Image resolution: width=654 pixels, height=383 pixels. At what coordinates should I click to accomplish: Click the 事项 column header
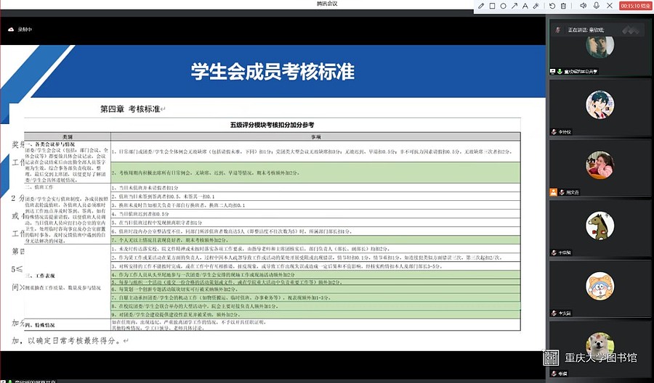tap(316, 136)
